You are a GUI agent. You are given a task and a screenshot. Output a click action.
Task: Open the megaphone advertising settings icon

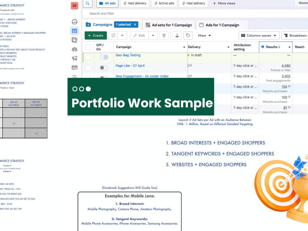click(x=75, y=58)
